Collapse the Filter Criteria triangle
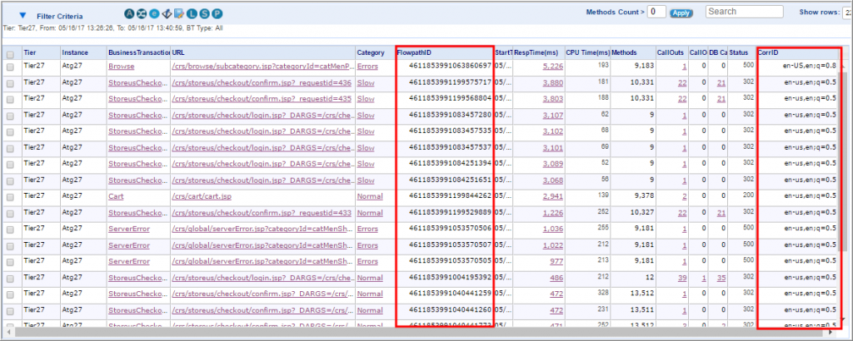 [x=22, y=16]
